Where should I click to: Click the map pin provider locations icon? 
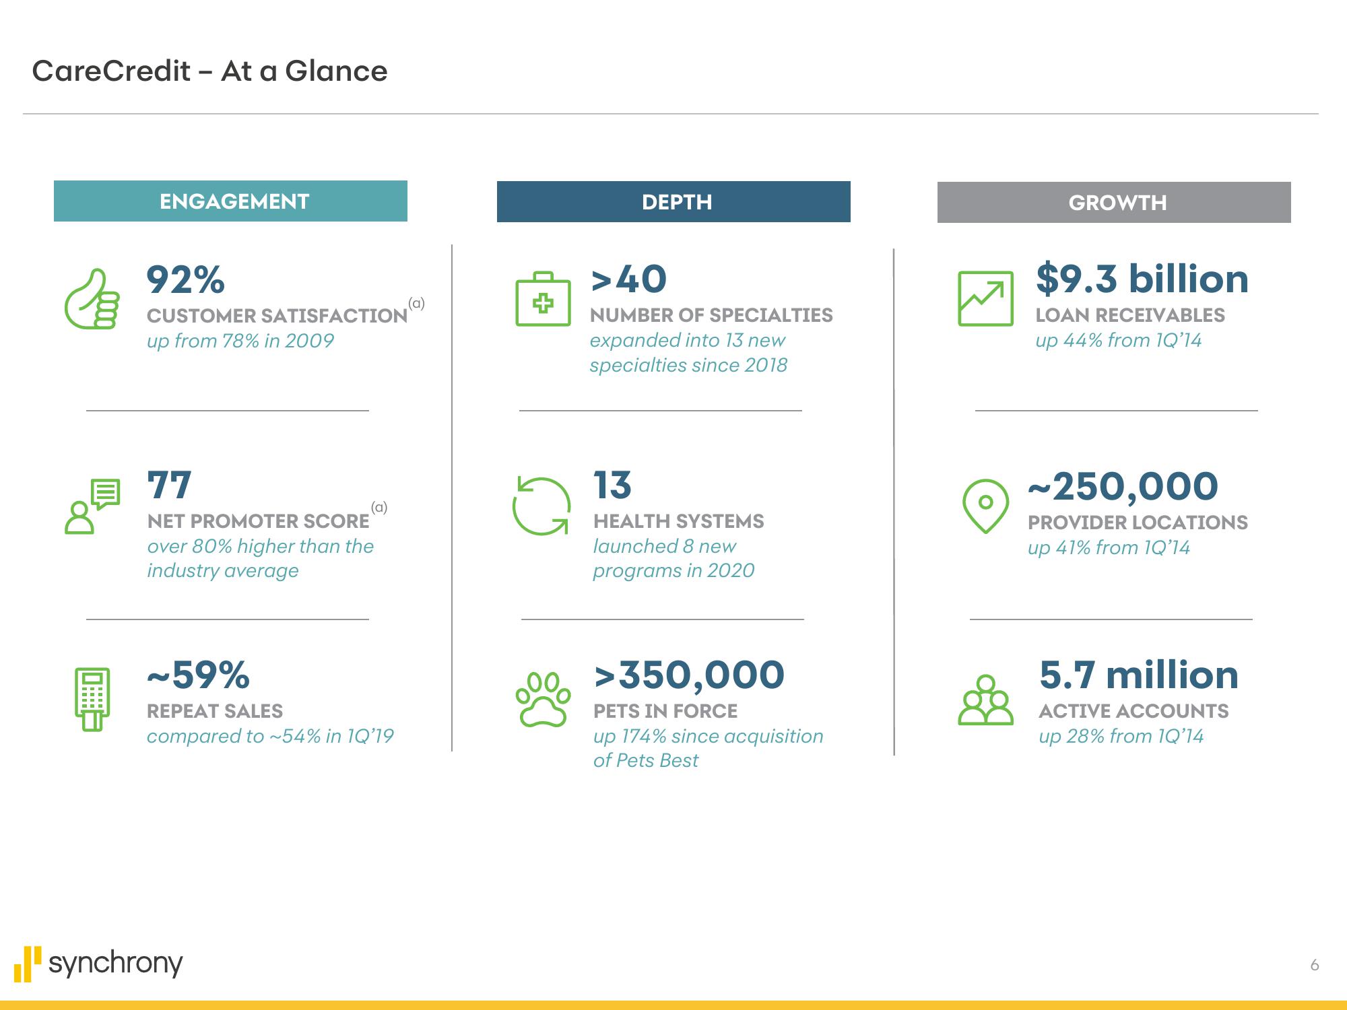(x=985, y=506)
